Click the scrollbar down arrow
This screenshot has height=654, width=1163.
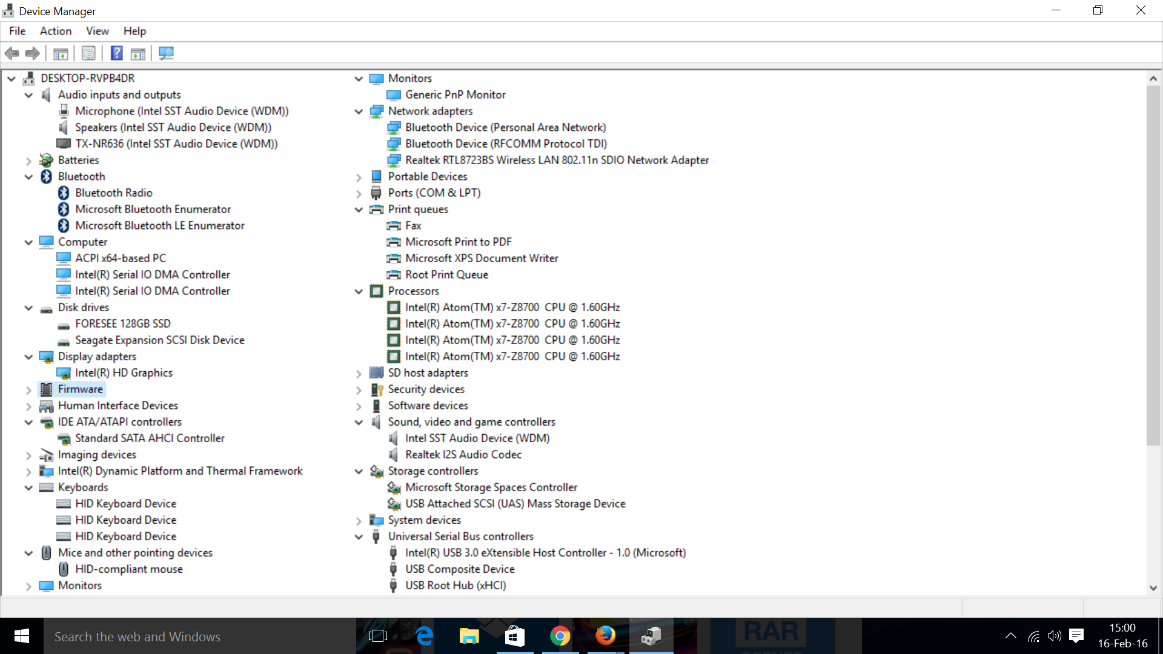(x=1153, y=587)
